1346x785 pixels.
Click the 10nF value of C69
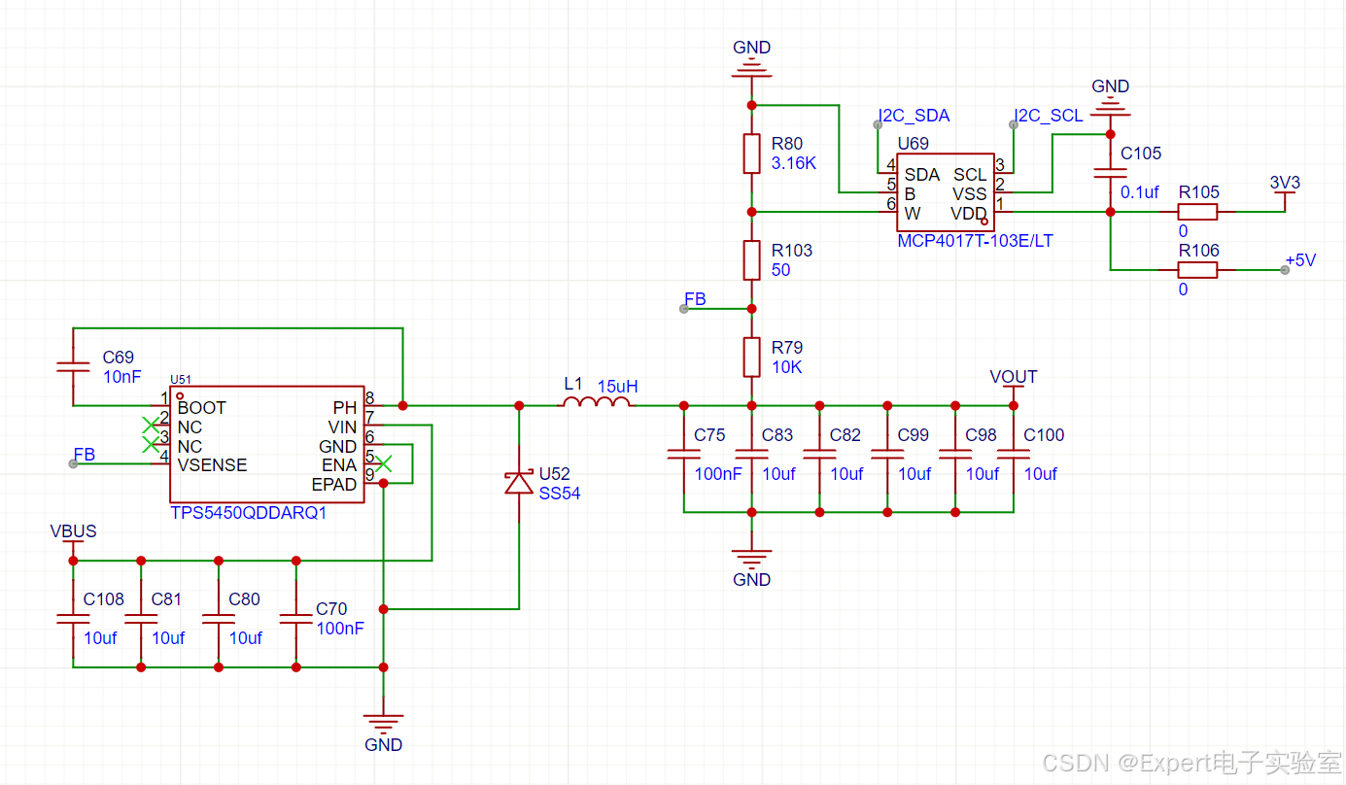tap(121, 377)
